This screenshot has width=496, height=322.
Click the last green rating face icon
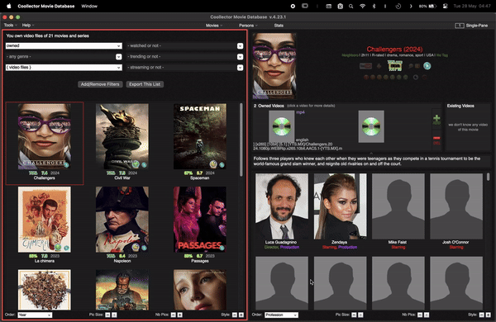tap(406, 77)
